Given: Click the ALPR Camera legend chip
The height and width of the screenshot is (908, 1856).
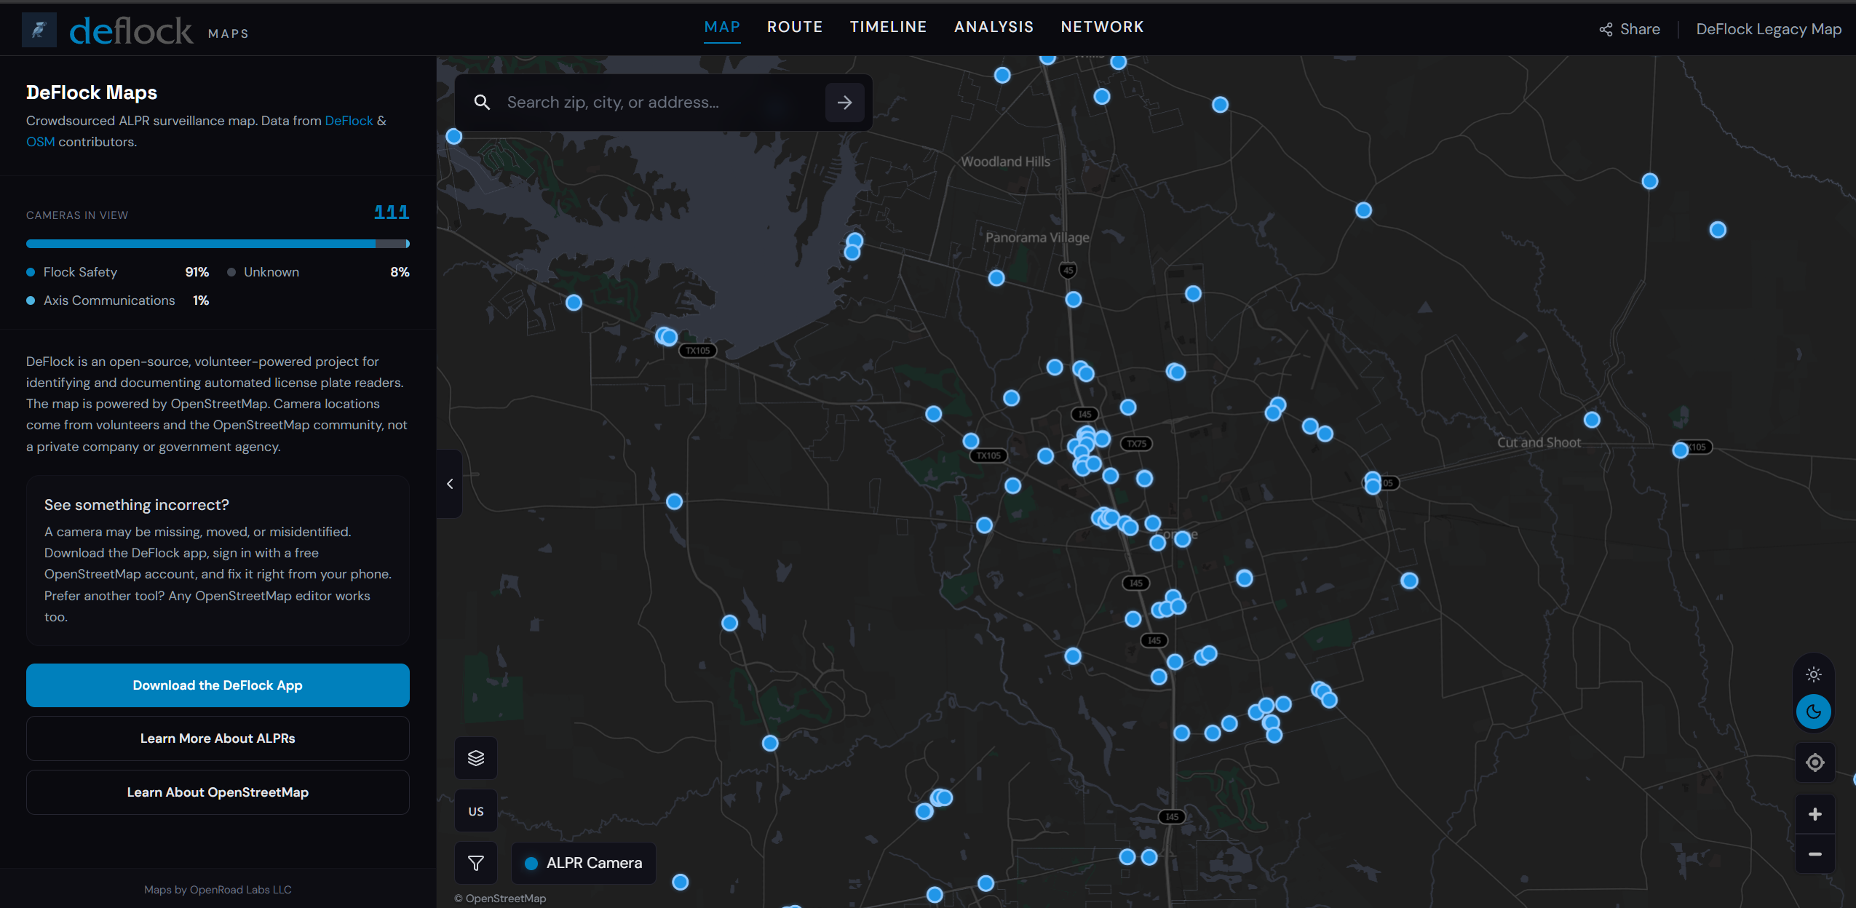Looking at the screenshot, I should tap(584, 864).
